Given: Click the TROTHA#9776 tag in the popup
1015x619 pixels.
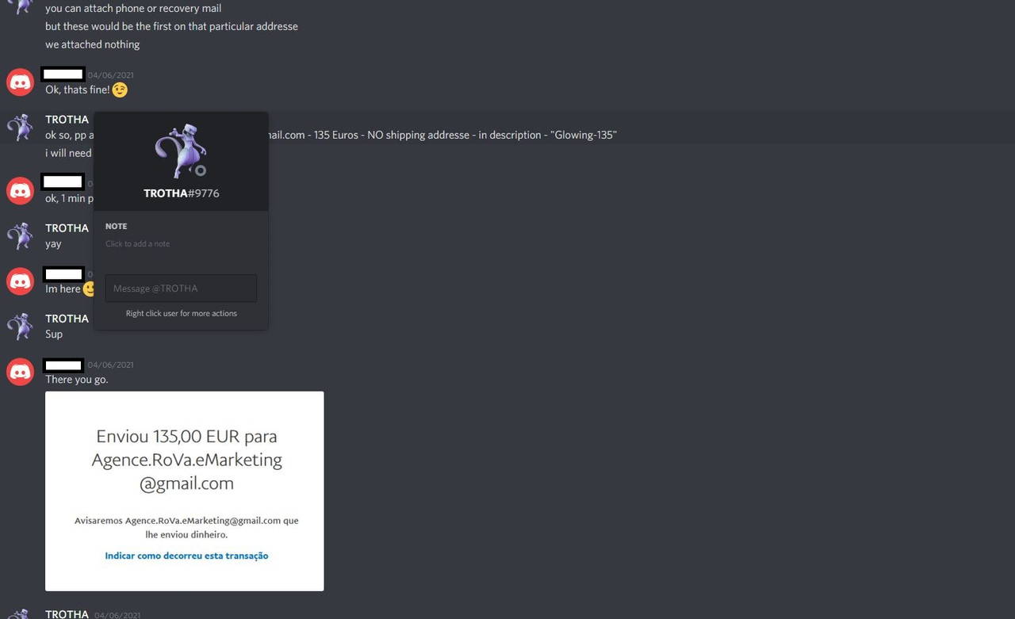Looking at the screenshot, I should tap(181, 193).
